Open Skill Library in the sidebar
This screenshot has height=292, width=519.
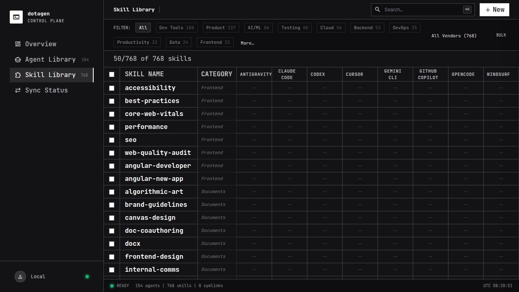[52, 75]
